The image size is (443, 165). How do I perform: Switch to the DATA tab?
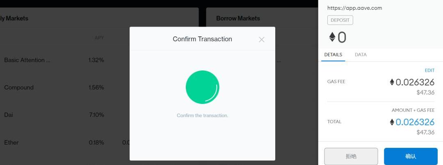point(361,55)
